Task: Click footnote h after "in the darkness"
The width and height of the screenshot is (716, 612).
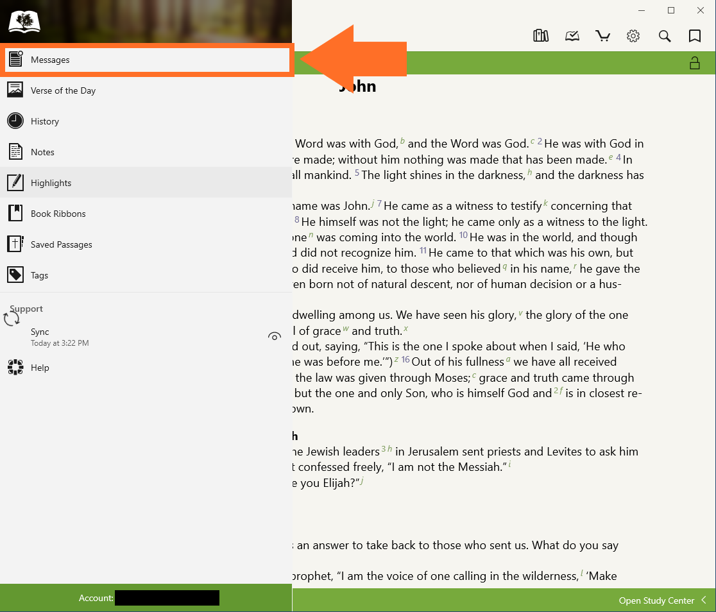Action: 530,172
